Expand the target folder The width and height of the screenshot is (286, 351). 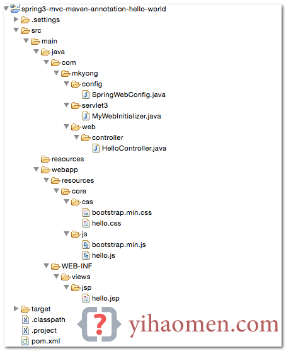point(16,309)
